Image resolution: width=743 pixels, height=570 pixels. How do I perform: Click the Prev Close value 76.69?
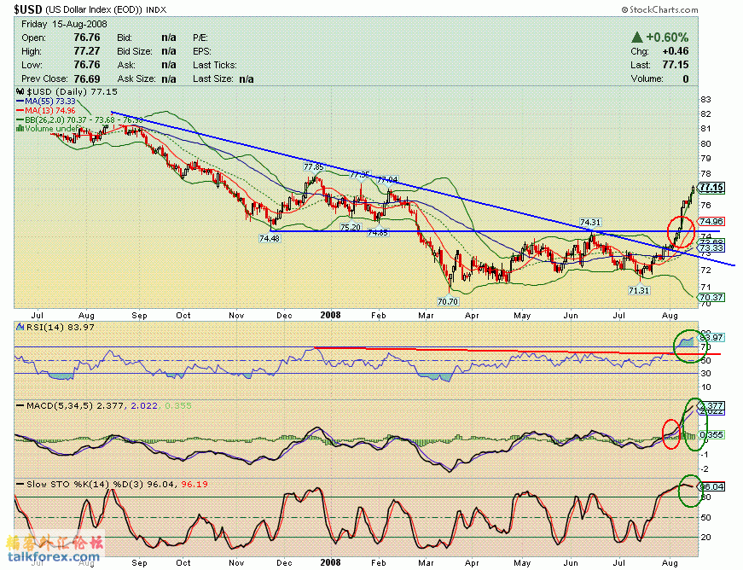(x=87, y=79)
